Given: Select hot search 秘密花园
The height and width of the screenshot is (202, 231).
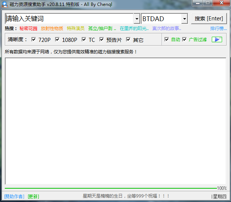Looking at the screenshot, I should tap(28, 29).
